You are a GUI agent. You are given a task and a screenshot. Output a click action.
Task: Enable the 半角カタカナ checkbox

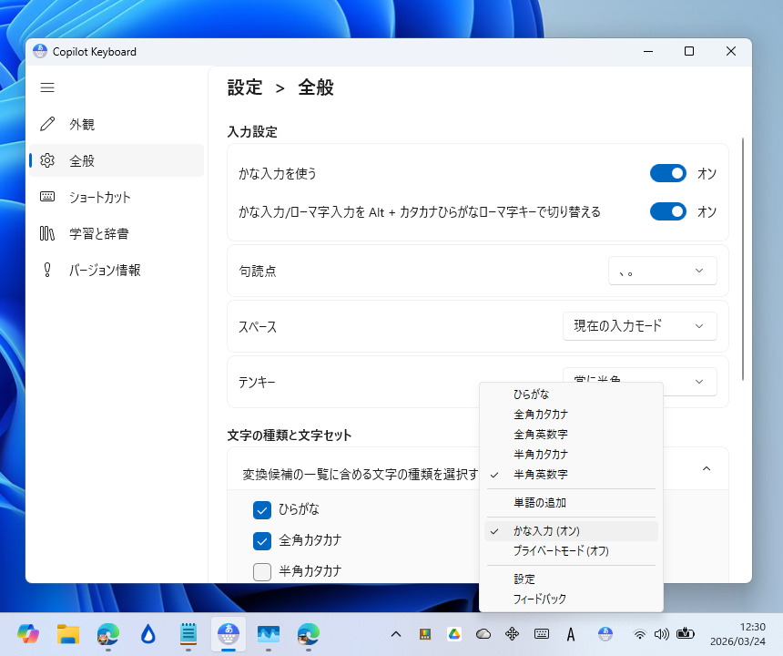point(262,571)
